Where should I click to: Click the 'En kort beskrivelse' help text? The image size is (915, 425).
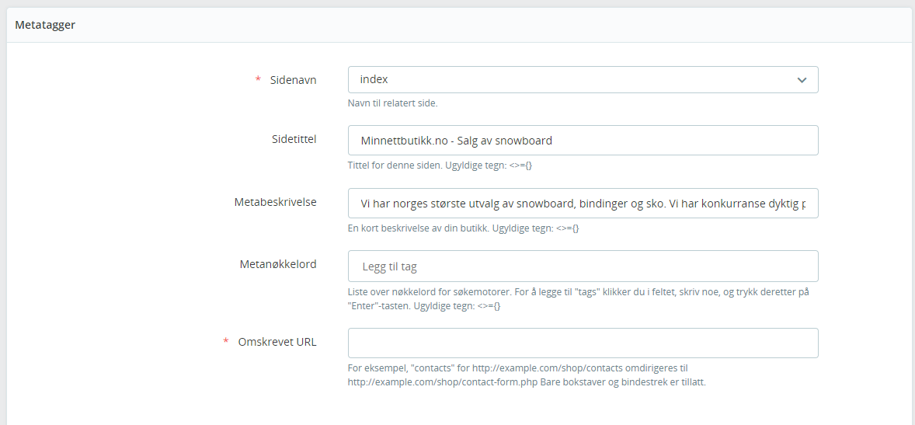coord(464,229)
